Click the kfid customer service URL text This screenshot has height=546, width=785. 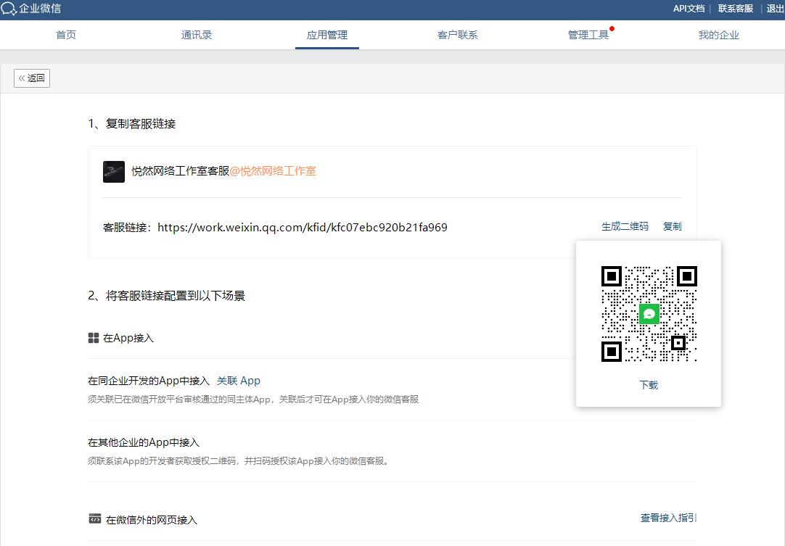(x=303, y=227)
